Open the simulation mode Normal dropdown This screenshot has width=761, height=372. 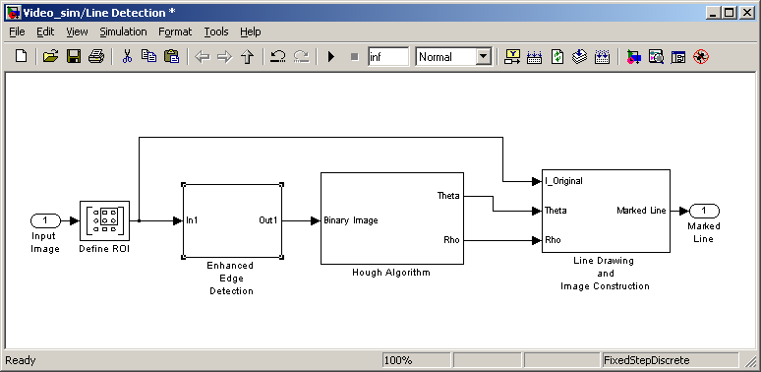tap(454, 57)
